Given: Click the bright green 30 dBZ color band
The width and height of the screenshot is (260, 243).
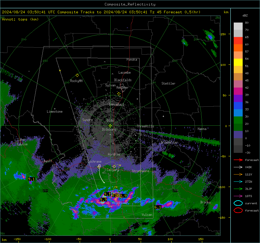Looking at the screenshot, I should pos(238,120).
